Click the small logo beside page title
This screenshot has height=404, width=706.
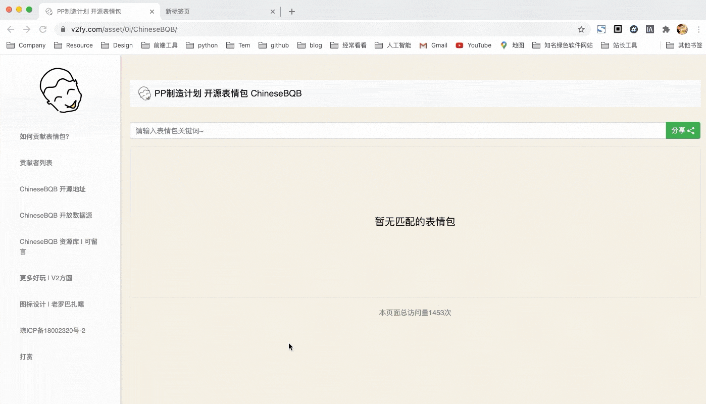[x=144, y=93]
